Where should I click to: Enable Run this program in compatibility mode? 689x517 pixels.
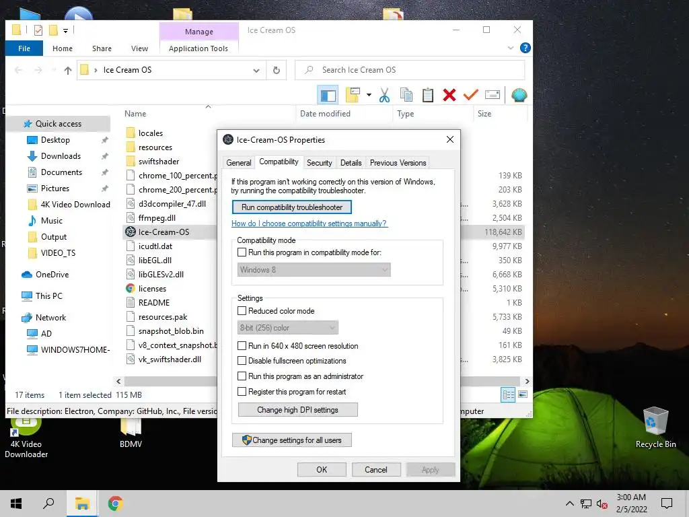[x=242, y=252]
